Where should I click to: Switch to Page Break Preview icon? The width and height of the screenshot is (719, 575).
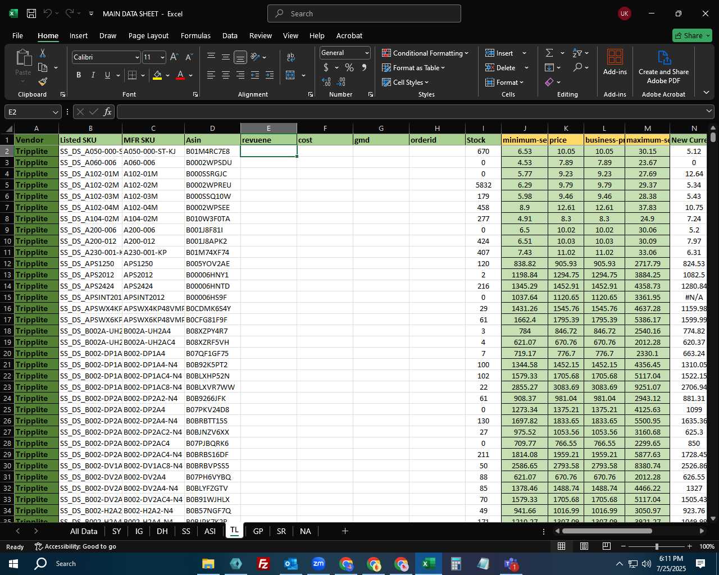607,546
